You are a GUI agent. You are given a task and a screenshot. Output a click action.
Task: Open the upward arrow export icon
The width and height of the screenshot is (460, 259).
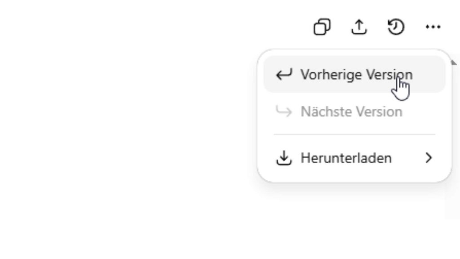pos(359,27)
